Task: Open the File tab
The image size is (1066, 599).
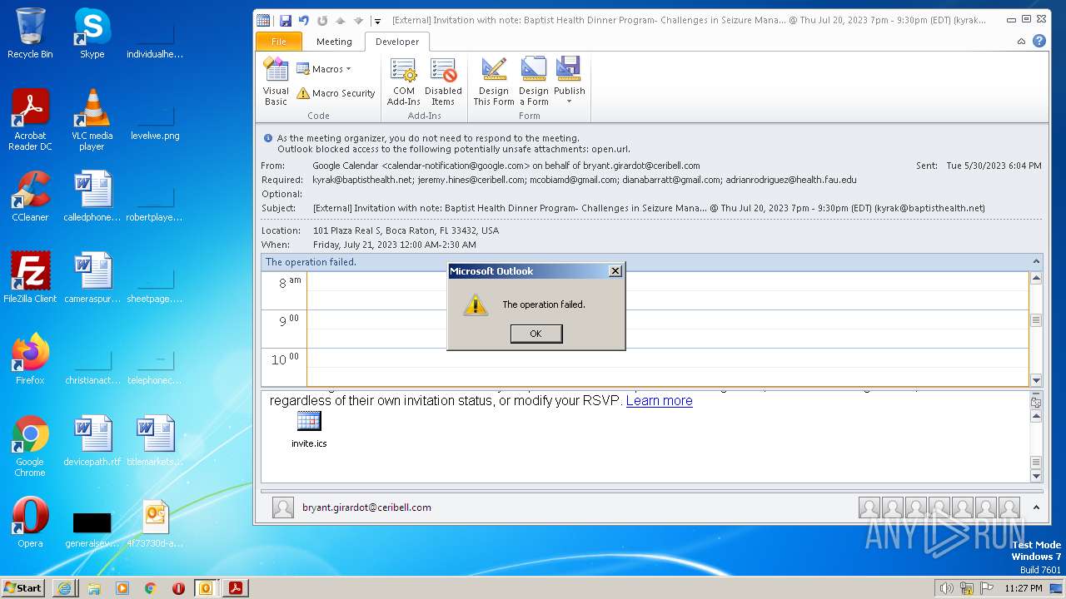Action: click(279, 42)
